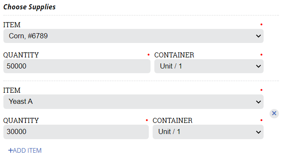Click QUANTITY label above 30000 field
Viewport: 287px width, 157px height.
coord(21,120)
